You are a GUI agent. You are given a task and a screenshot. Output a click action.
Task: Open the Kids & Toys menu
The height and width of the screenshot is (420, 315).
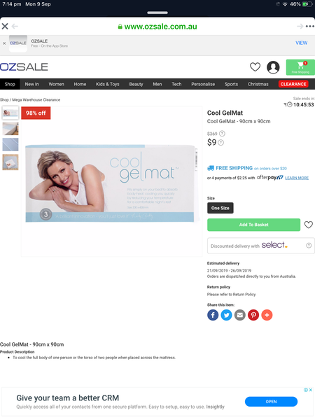point(107,84)
